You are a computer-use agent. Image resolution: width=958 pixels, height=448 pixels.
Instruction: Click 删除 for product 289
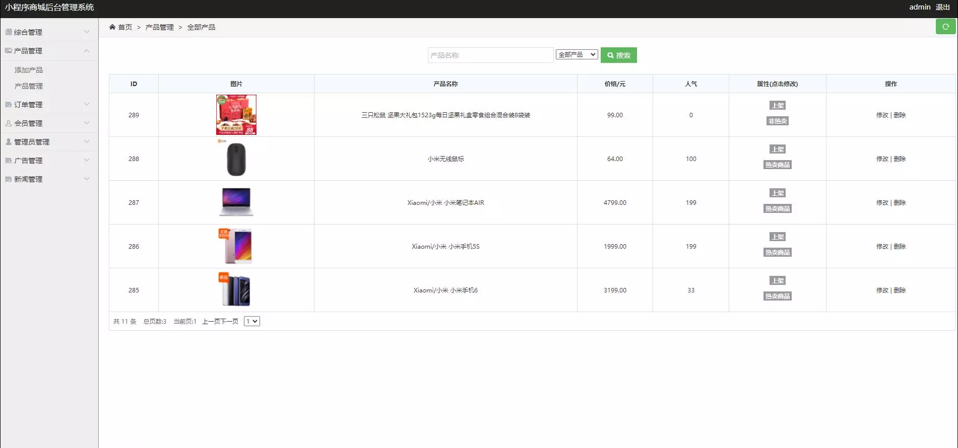pyautogui.click(x=900, y=115)
